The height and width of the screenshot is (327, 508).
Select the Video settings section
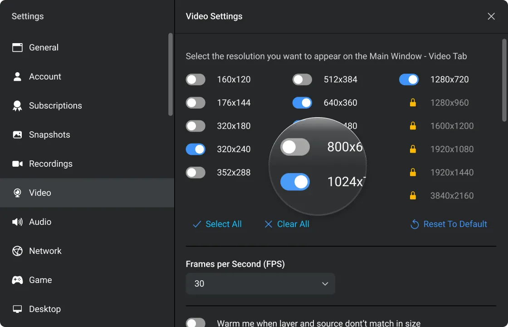(x=40, y=193)
